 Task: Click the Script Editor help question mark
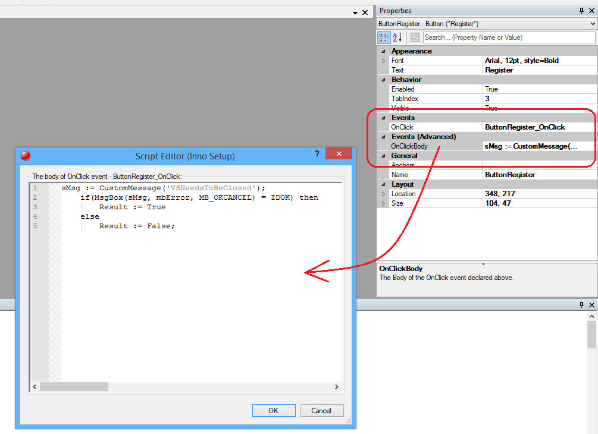tap(317, 154)
